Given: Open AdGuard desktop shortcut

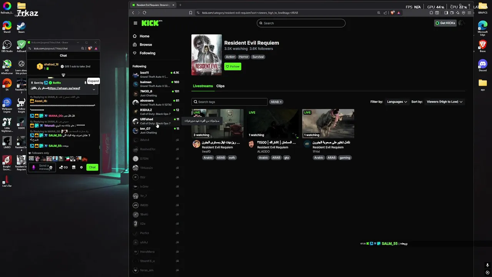Looking at the screenshot, I should (21, 46).
